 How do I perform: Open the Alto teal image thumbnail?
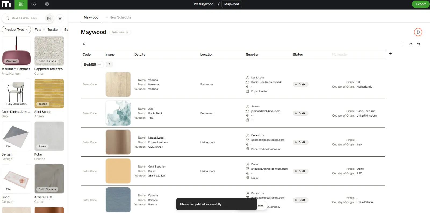(x=118, y=113)
